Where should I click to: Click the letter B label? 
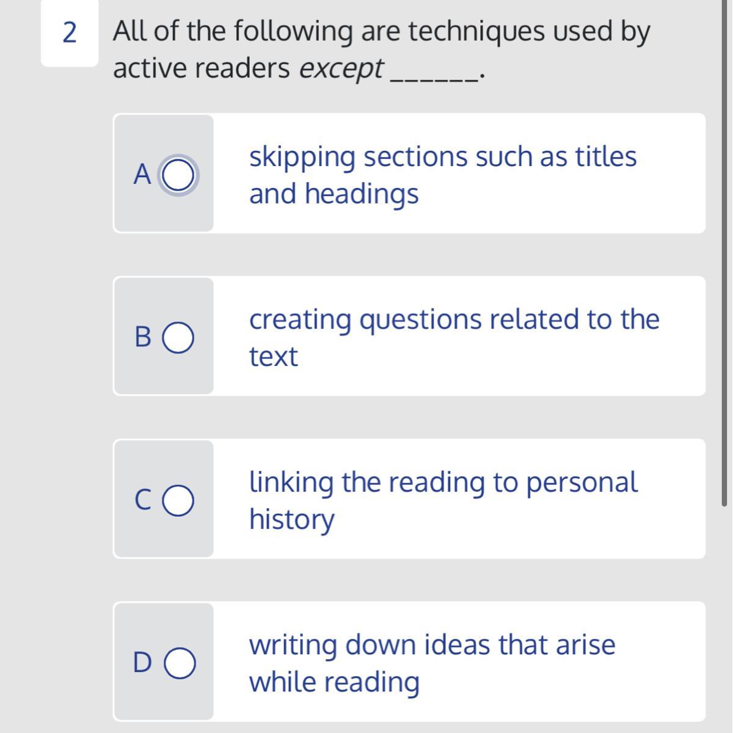(142, 337)
